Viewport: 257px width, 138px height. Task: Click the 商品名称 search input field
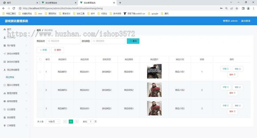click(x=63, y=41)
